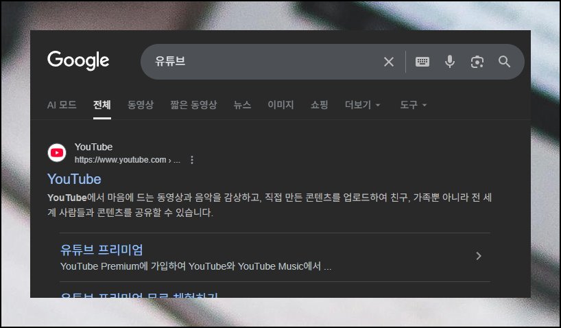The image size is (561, 328).
Task: Open the three-dot menu beside youtube.com URL
Action: tap(192, 160)
